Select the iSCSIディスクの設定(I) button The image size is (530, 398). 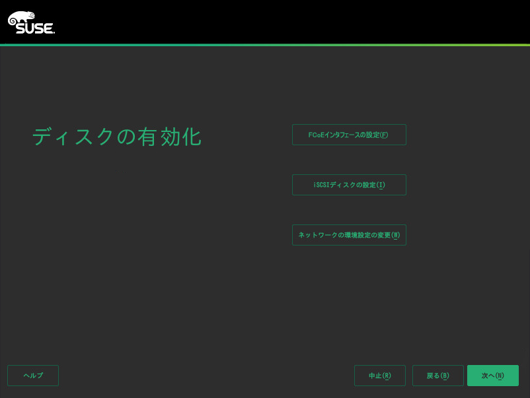[349, 185]
